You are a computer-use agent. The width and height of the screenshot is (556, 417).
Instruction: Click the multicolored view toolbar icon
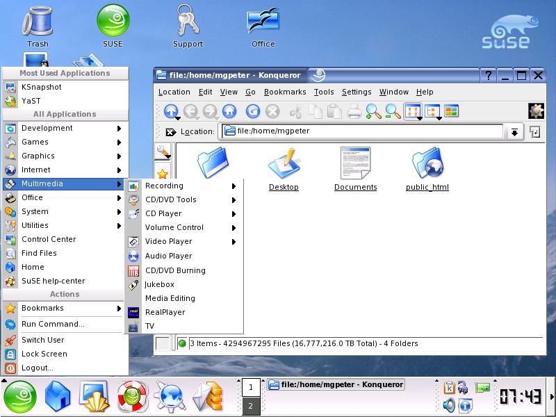click(451, 111)
